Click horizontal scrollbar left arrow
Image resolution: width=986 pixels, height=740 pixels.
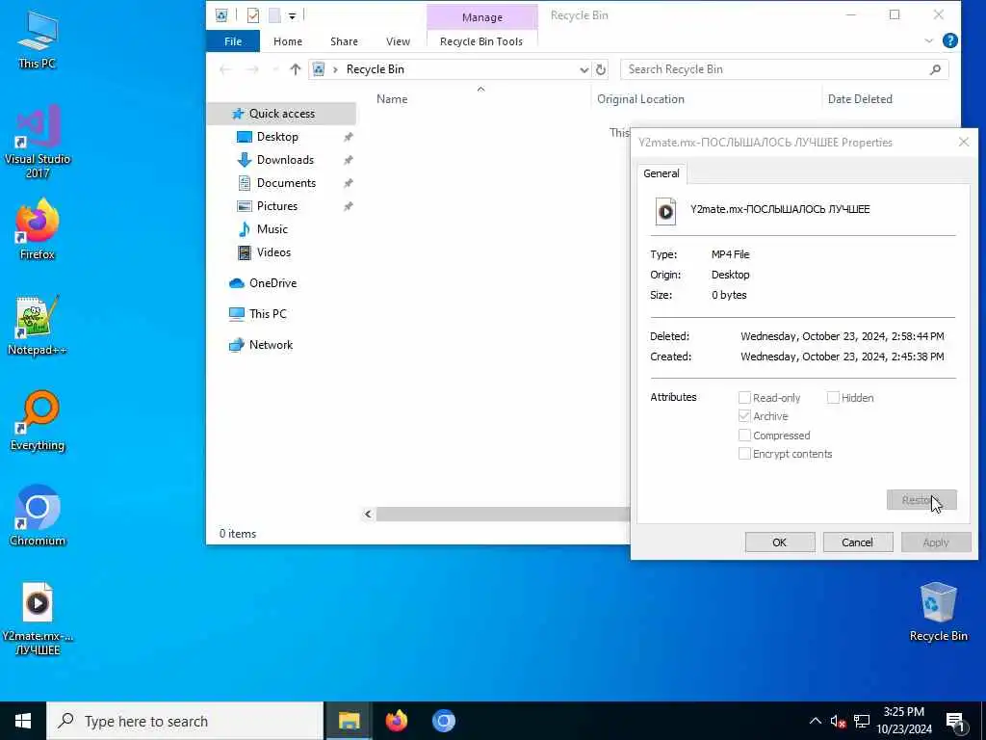click(x=369, y=515)
